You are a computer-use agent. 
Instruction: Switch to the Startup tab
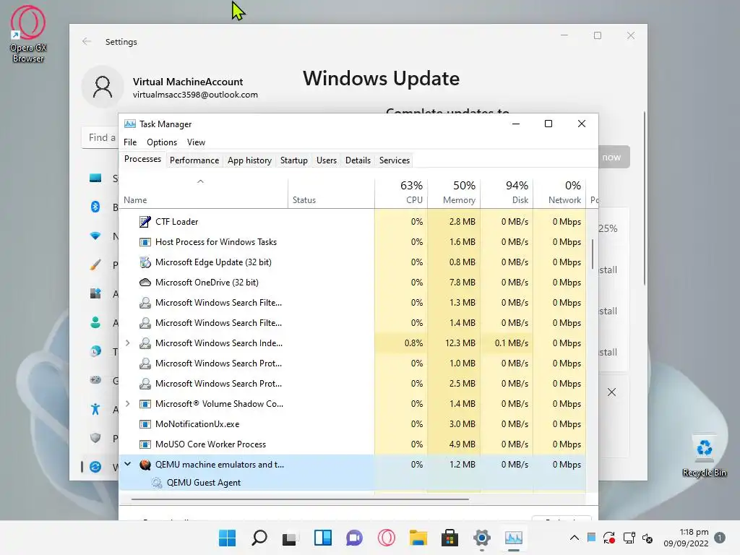point(293,160)
